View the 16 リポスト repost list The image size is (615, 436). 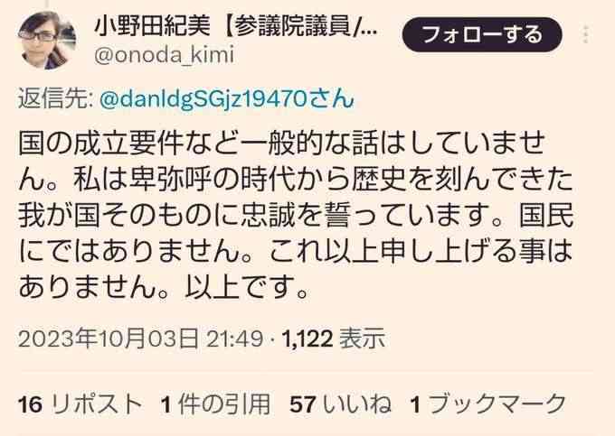click(80, 404)
